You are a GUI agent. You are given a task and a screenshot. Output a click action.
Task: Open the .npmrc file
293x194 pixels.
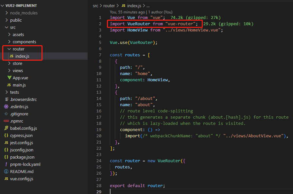click(x=44, y=121)
